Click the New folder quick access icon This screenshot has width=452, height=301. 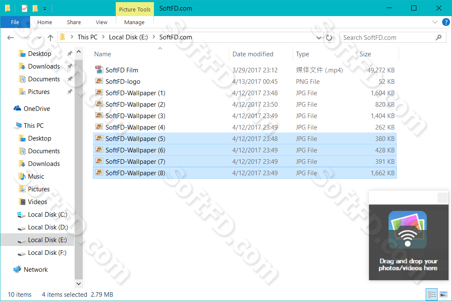[35, 8]
